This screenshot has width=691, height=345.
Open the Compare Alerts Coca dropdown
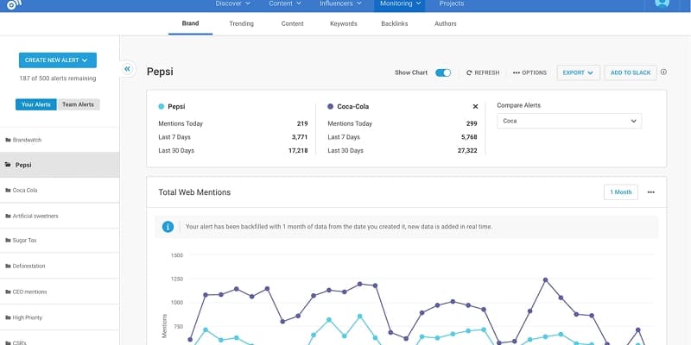point(569,121)
